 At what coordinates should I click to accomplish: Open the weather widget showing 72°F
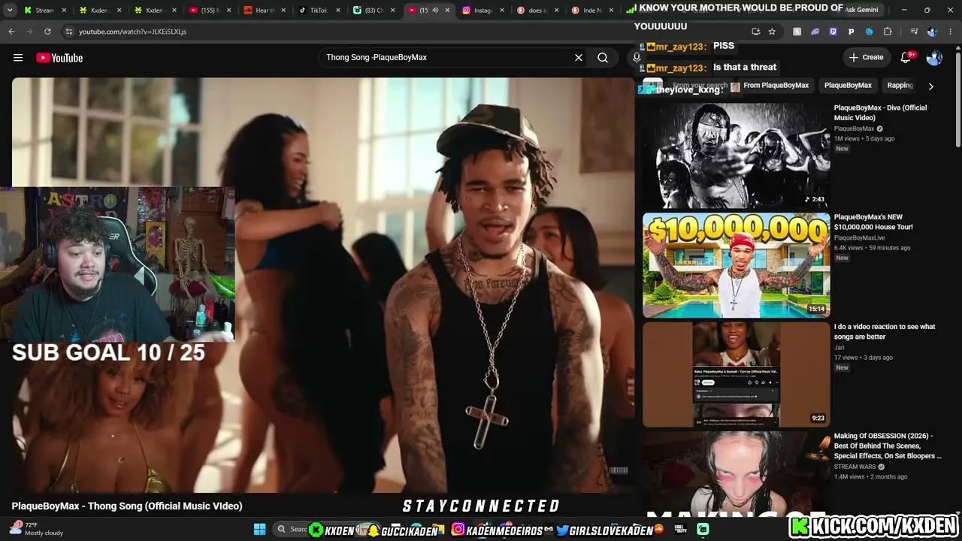(x=36, y=529)
